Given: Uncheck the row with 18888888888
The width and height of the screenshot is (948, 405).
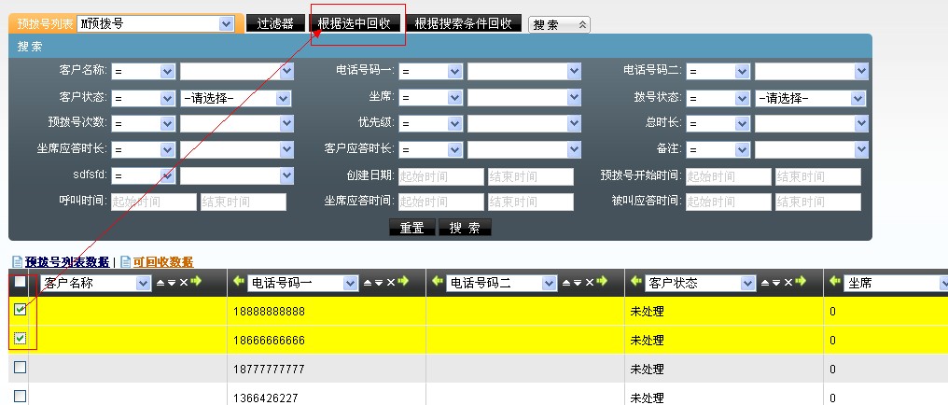Looking at the screenshot, I should coord(21,311).
